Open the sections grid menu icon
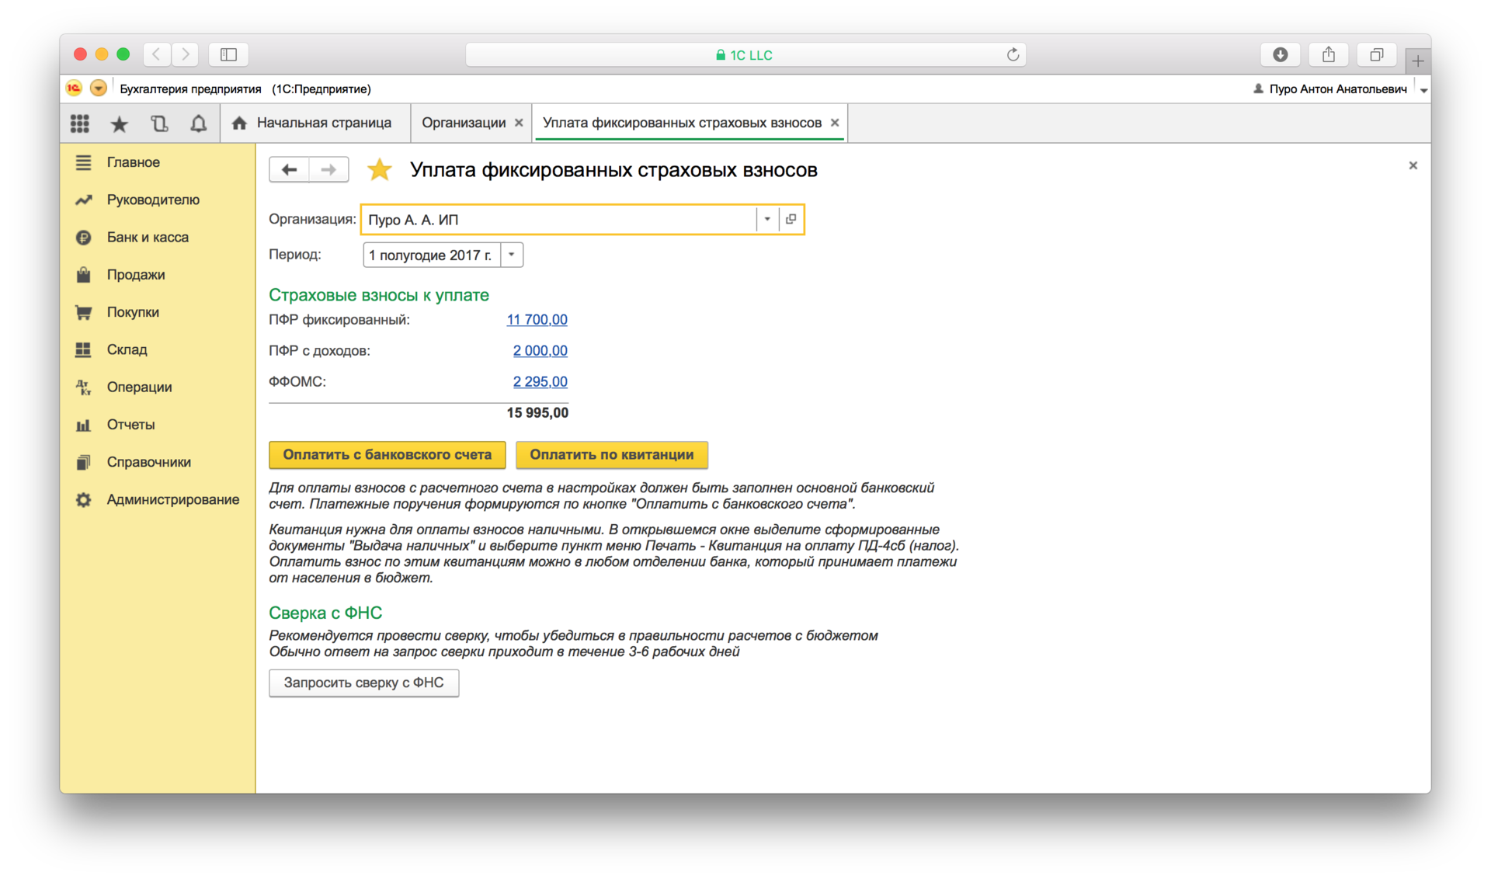 click(80, 123)
